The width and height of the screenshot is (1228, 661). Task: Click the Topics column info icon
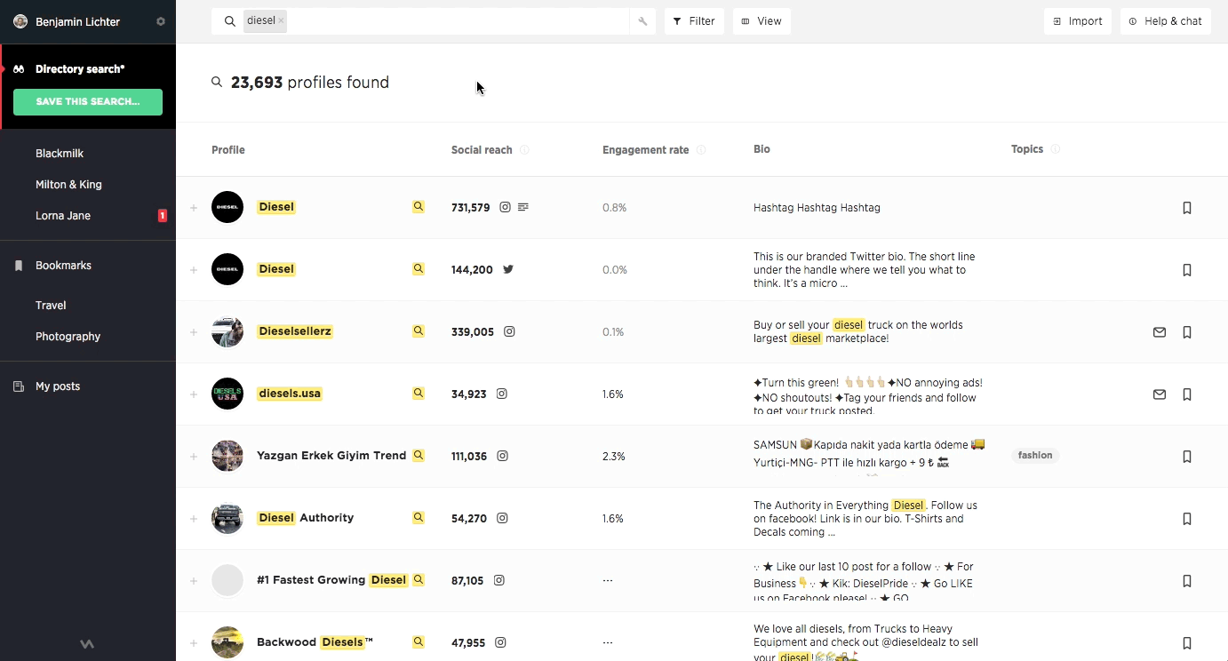click(1056, 149)
